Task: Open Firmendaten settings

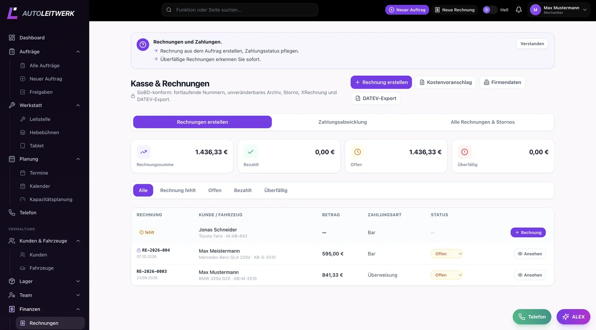Action: pyautogui.click(x=502, y=82)
